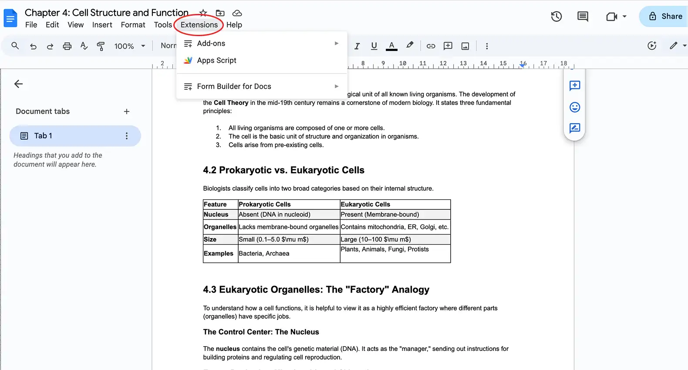Click the "Organelles" row label

click(220, 227)
